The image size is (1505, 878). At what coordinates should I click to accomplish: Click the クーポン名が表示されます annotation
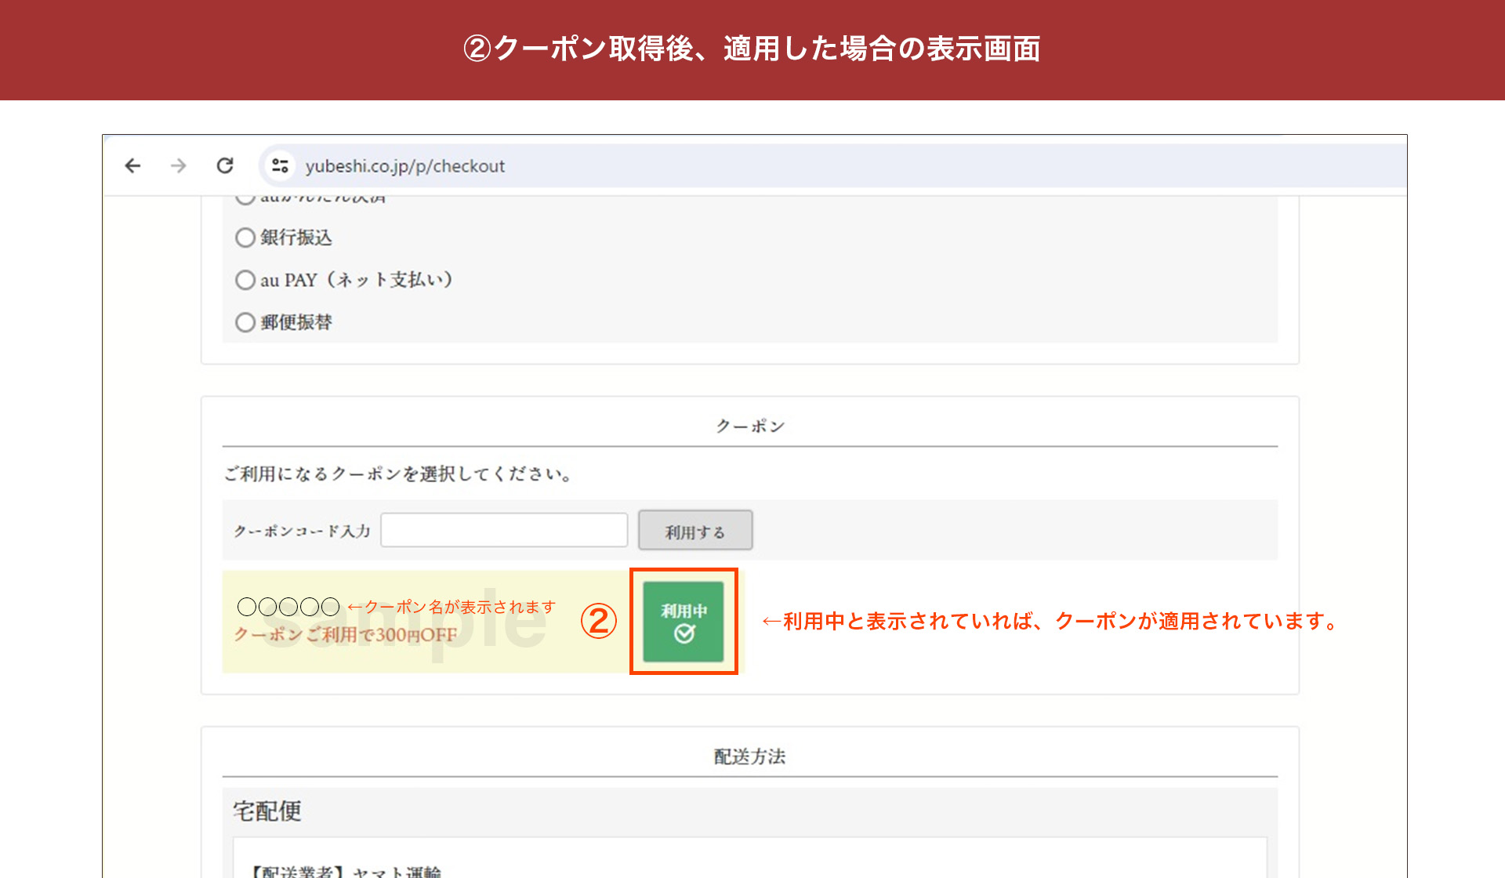click(452, 605)
